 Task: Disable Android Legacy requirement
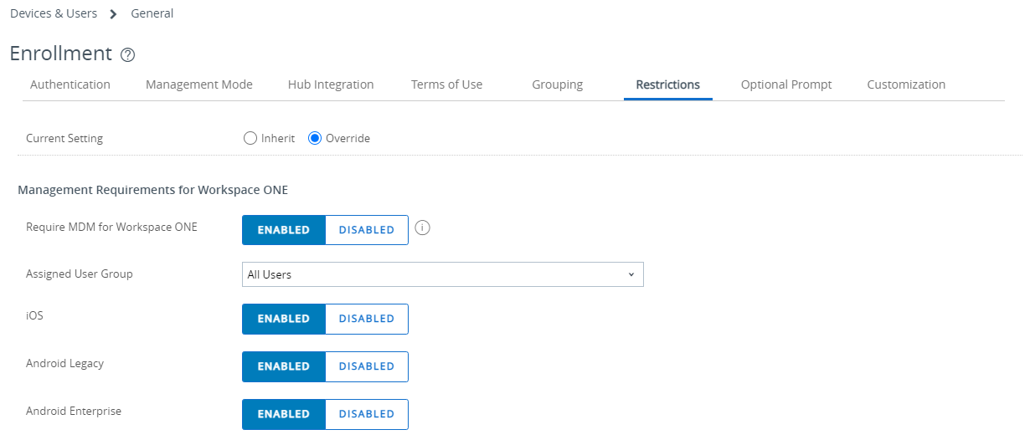pos(367,366)
